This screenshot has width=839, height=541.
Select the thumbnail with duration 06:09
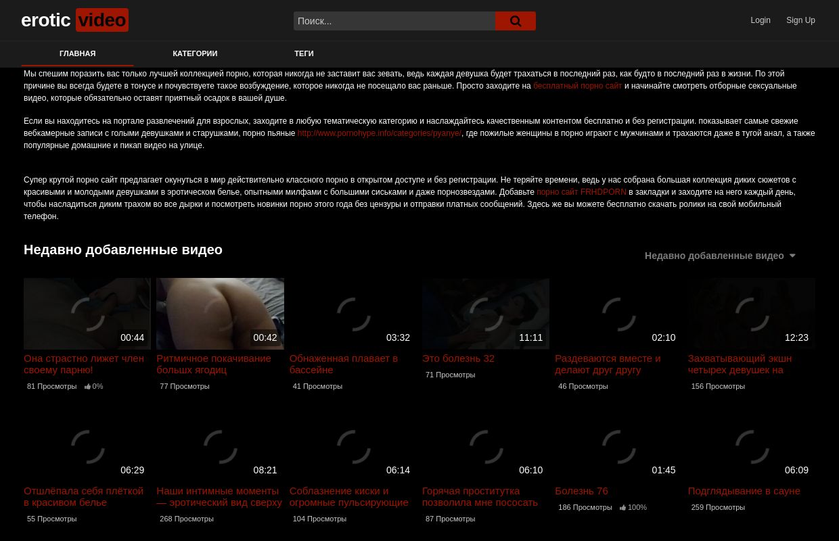(751, 446)
